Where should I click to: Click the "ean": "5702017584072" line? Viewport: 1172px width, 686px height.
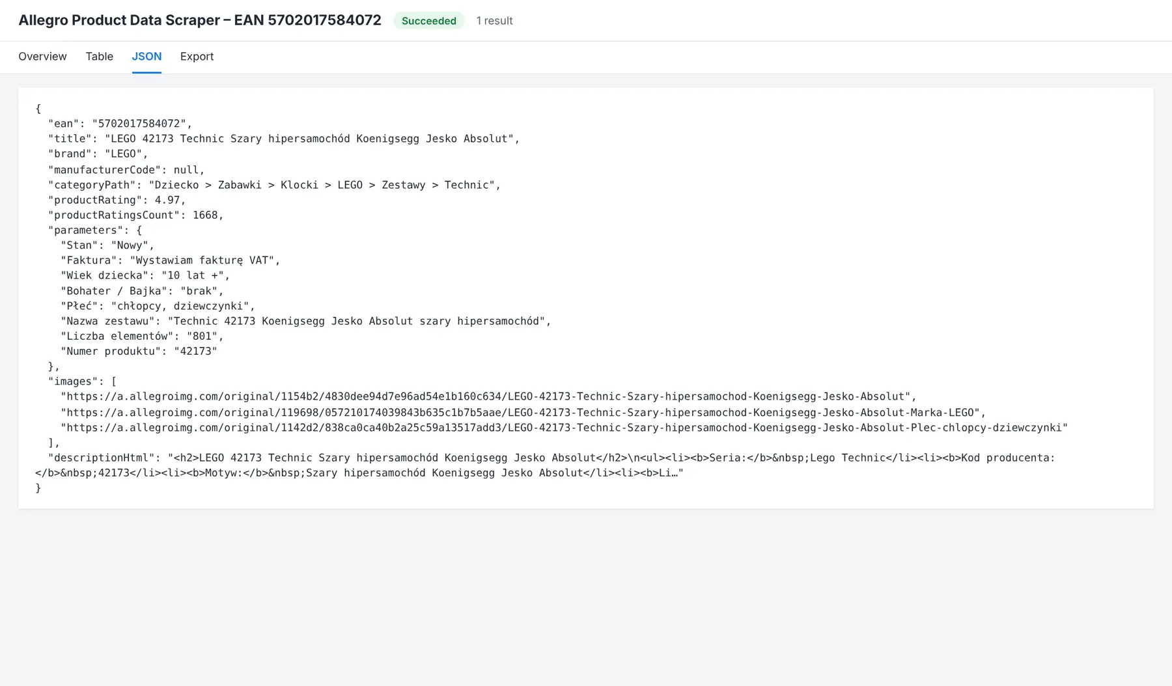click(x=120, y=124)
